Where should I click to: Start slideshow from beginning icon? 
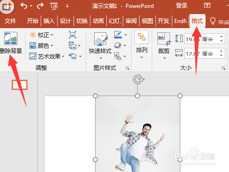coord(54,6)
